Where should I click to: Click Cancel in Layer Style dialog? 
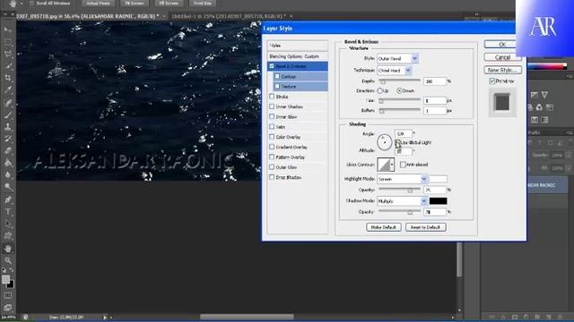pos(502,57)
